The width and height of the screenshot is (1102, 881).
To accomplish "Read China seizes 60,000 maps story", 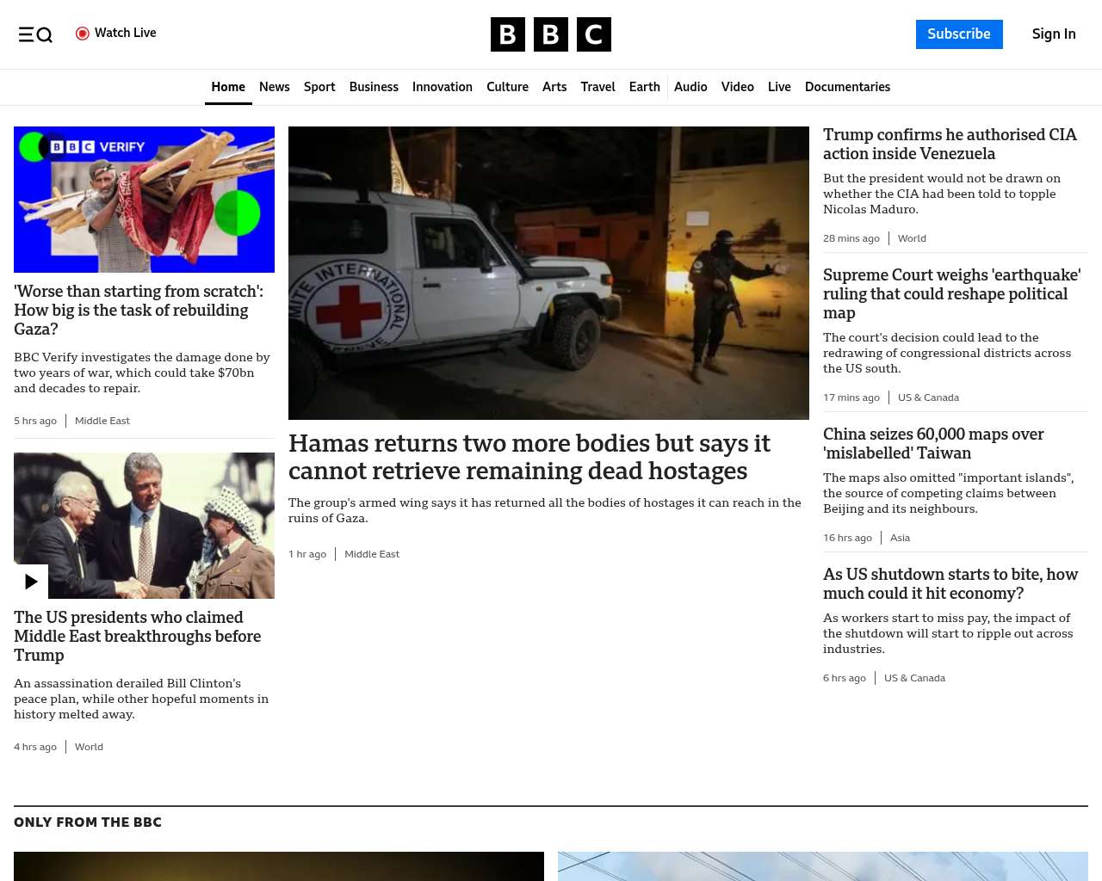I will coord(933,443).
